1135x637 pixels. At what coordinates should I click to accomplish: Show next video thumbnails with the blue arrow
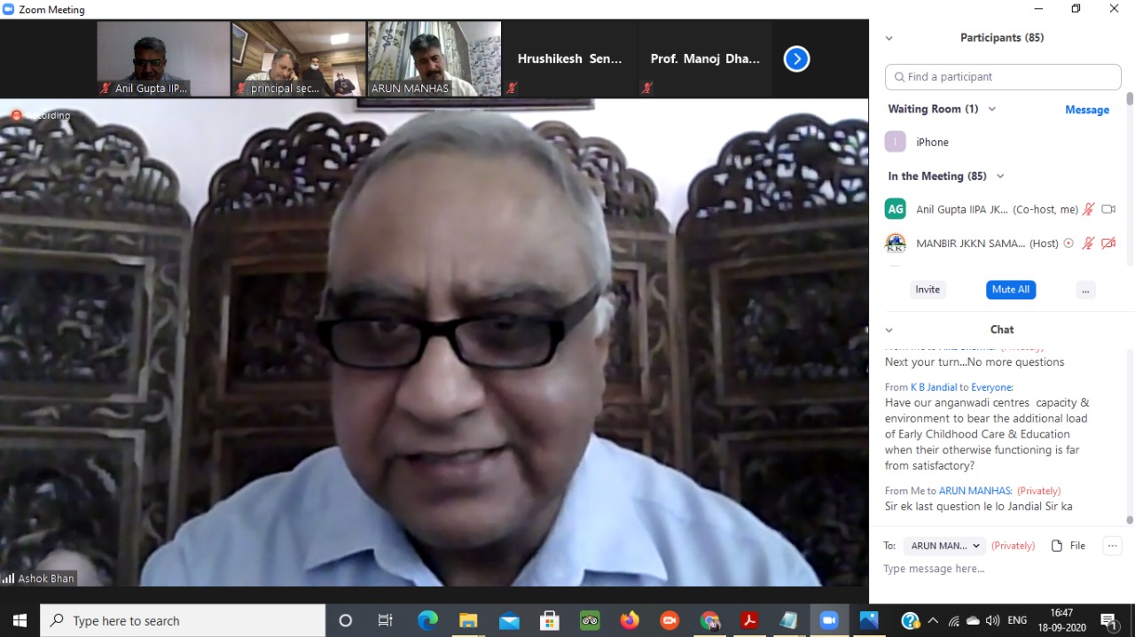click(x=796, y=59)
